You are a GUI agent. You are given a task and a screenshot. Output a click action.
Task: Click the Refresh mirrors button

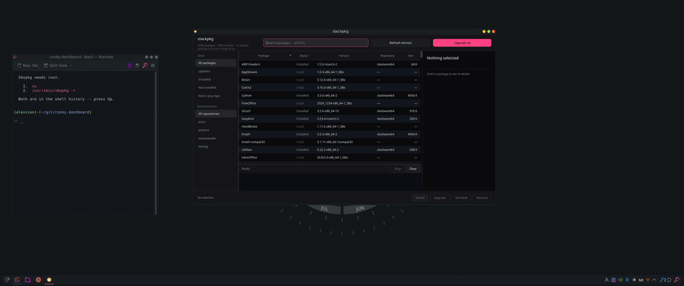[x=400, y=43]
